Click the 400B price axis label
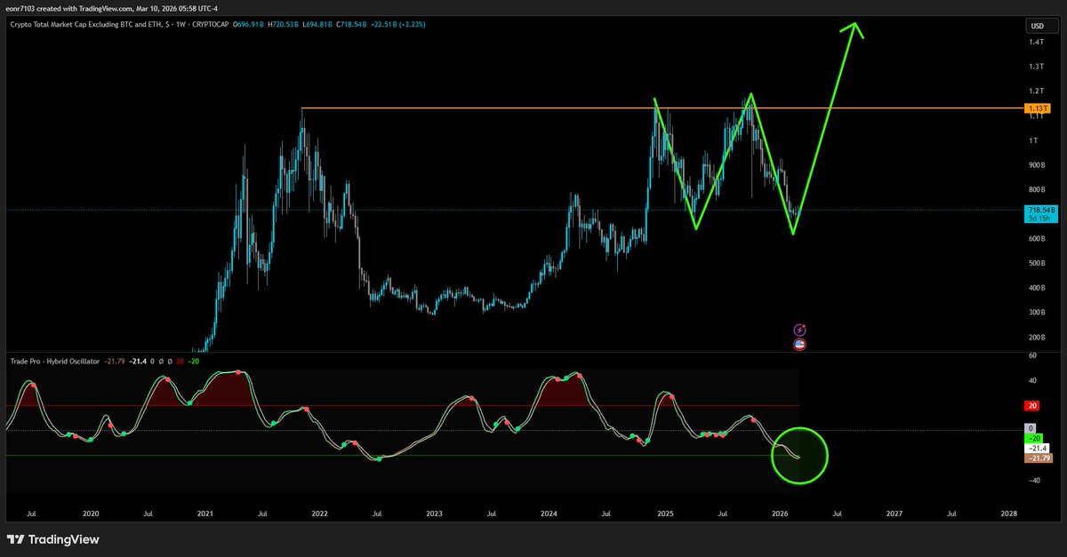 click(x=1037, y=288)
